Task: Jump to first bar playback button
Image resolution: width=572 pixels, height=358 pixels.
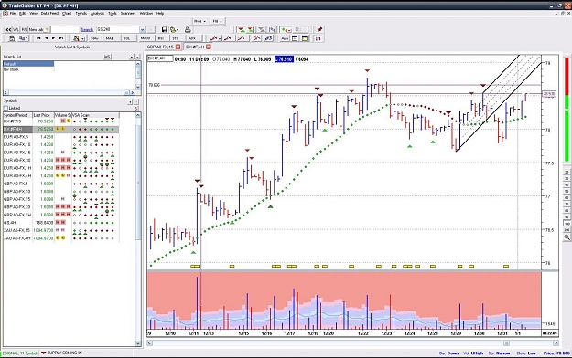Action: 38,38
